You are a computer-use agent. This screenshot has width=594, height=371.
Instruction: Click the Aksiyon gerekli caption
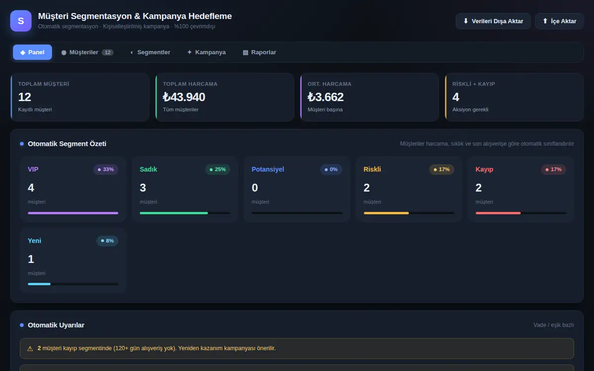point(470,109)
